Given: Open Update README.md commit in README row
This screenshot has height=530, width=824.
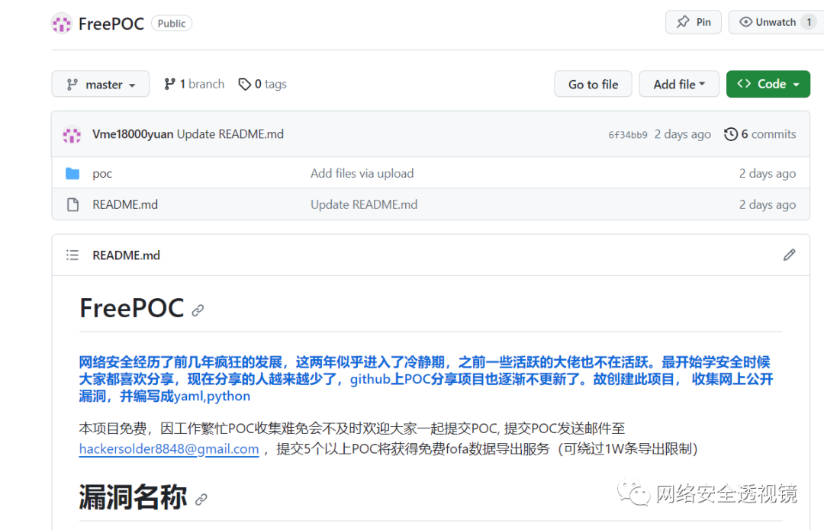Looking at the screenshot, I should [x=364, y=204].
